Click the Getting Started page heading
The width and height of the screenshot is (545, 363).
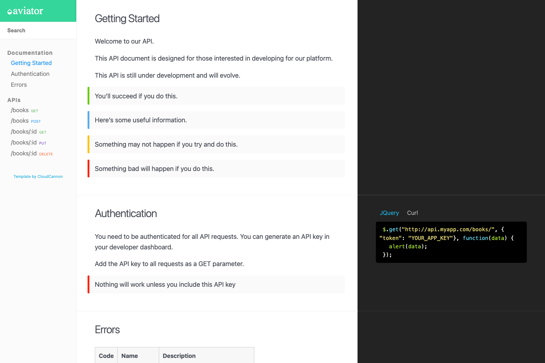[x=127, y=18]
